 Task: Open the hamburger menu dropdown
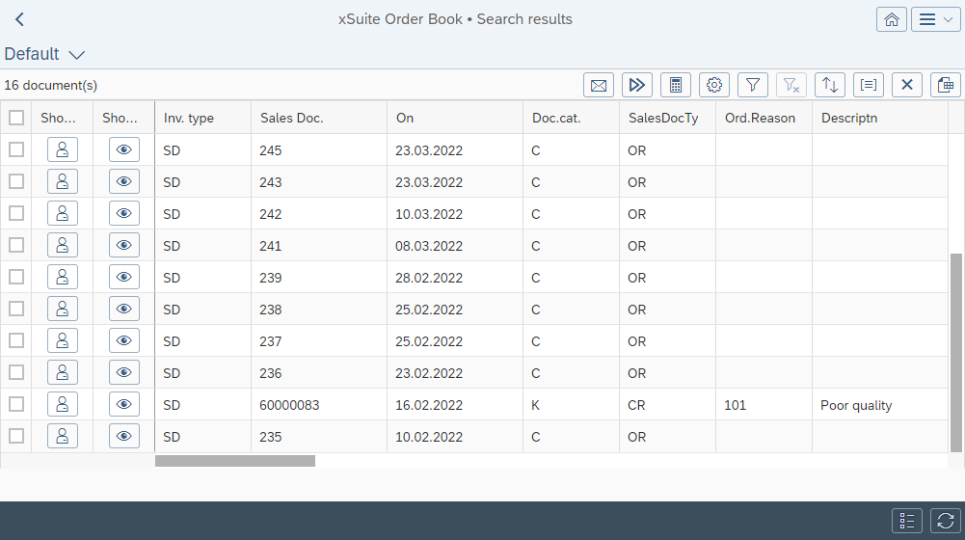coord(936,19)
